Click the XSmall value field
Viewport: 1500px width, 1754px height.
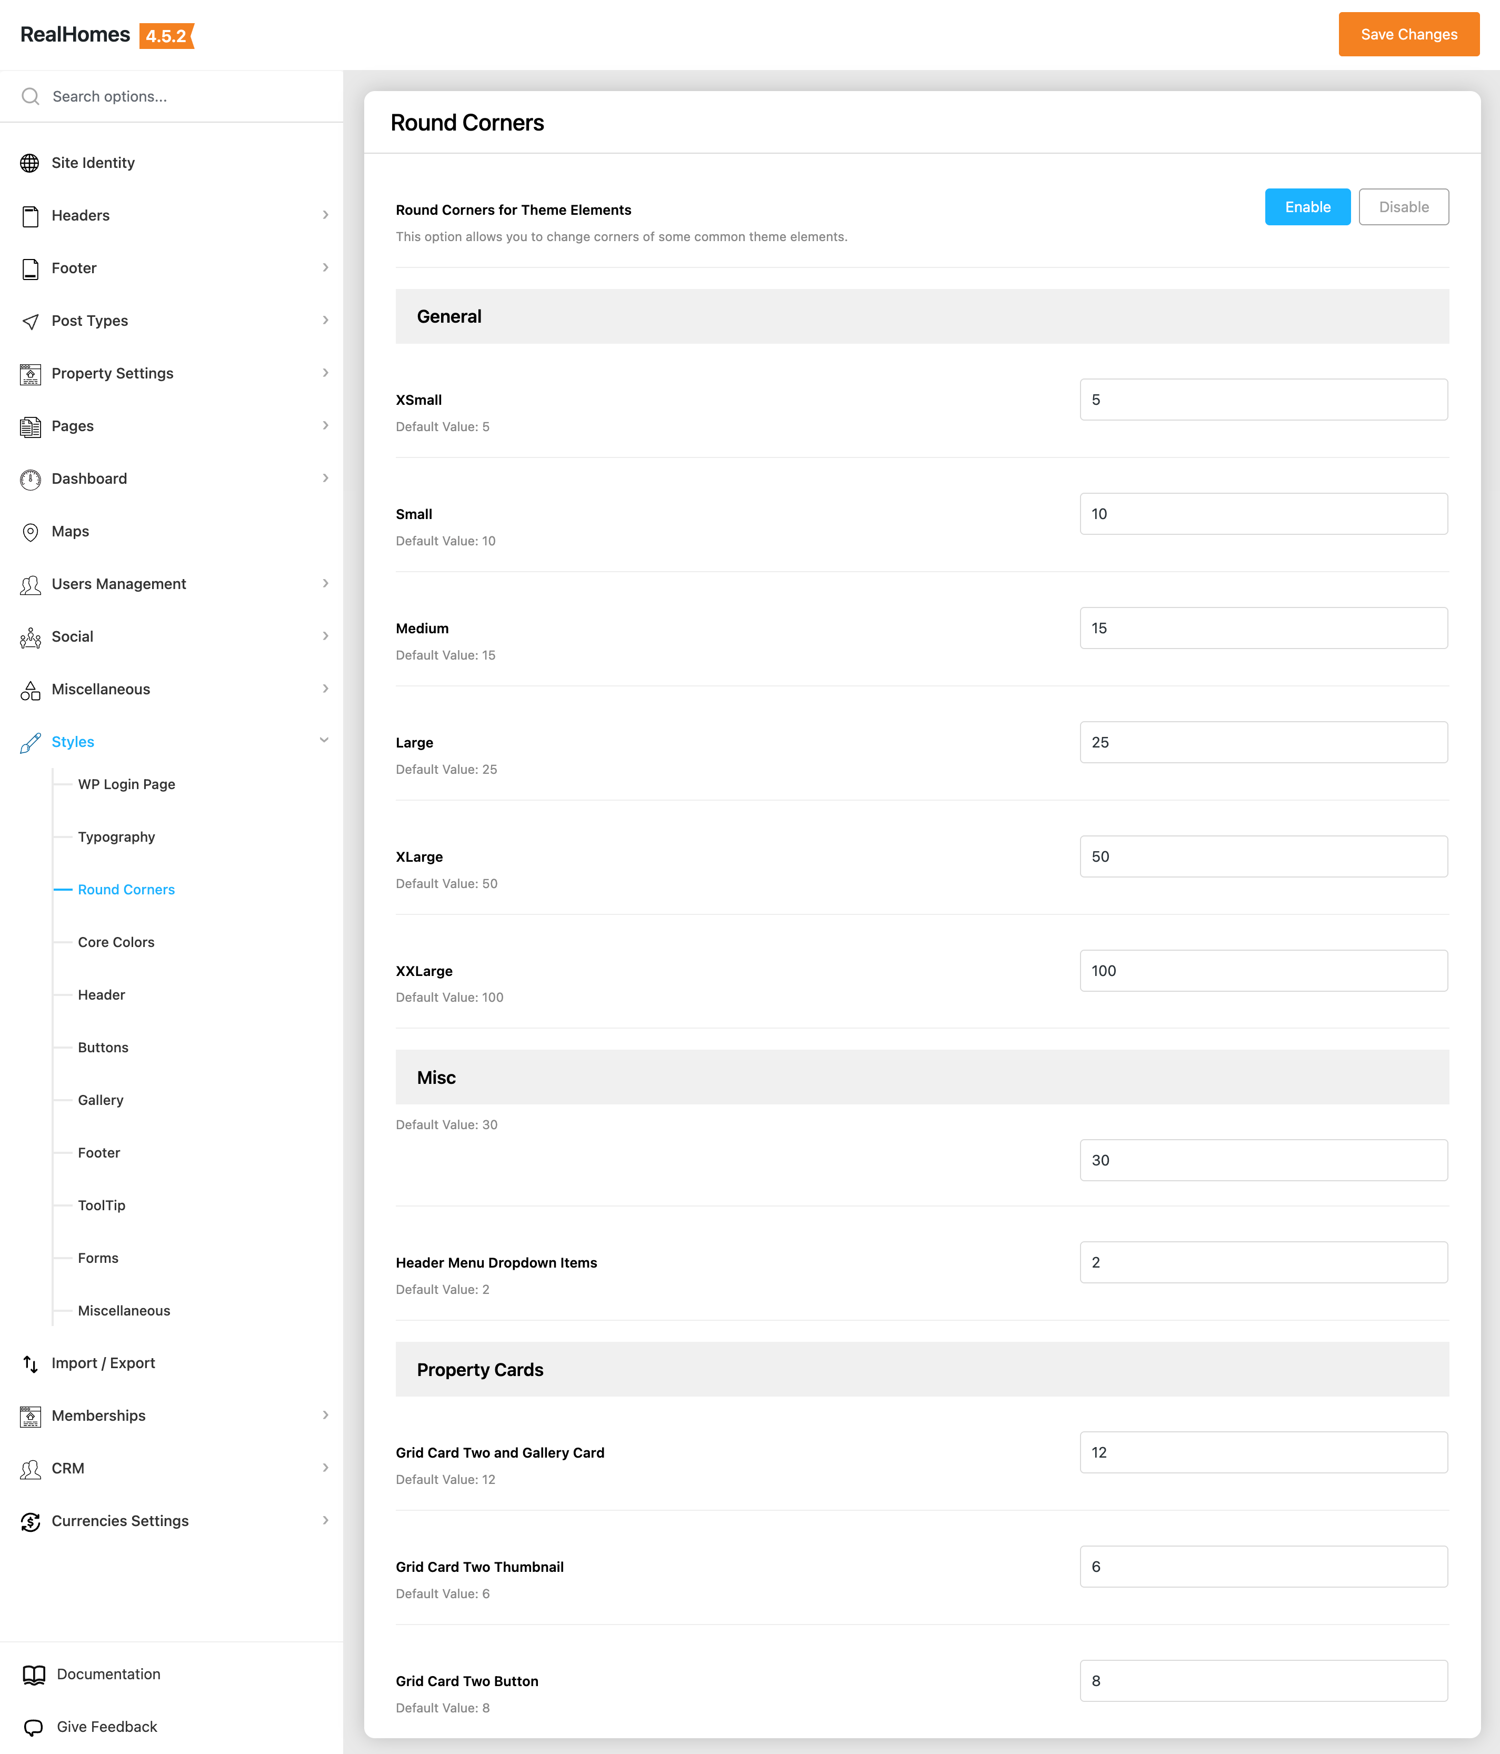pyautogui.click(x=1263, y=400)
